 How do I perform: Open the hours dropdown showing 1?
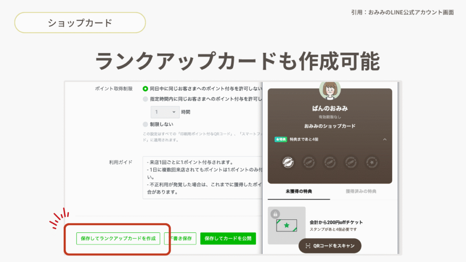pos(165,112)
